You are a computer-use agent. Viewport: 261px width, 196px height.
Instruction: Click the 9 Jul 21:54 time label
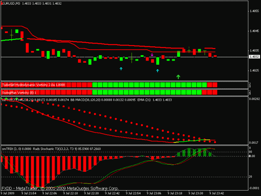(x=29, y=193)
